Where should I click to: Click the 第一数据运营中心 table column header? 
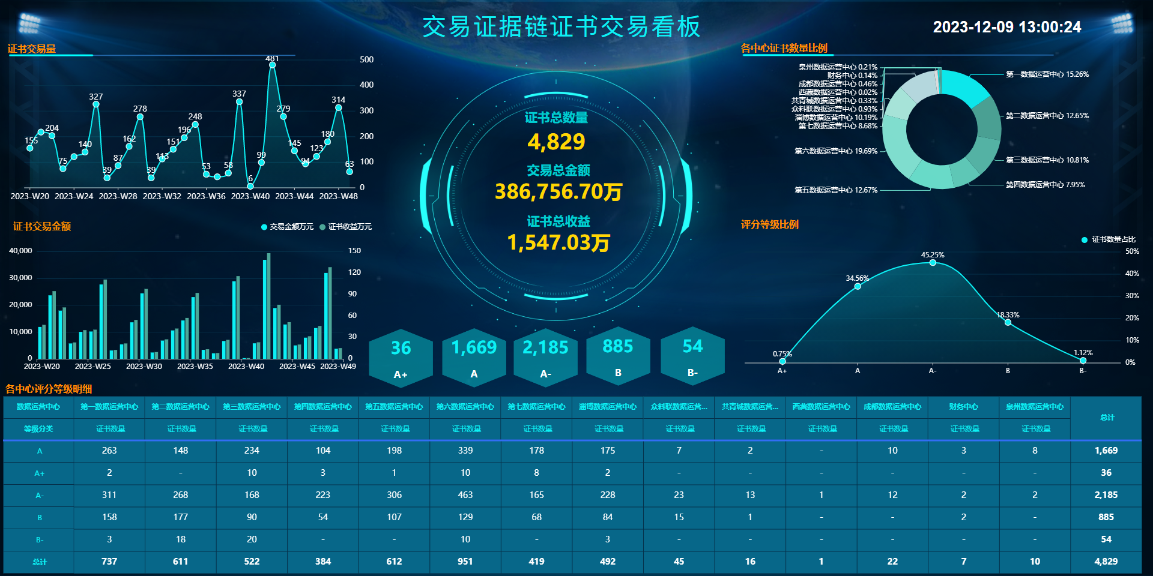coord(109,407)
